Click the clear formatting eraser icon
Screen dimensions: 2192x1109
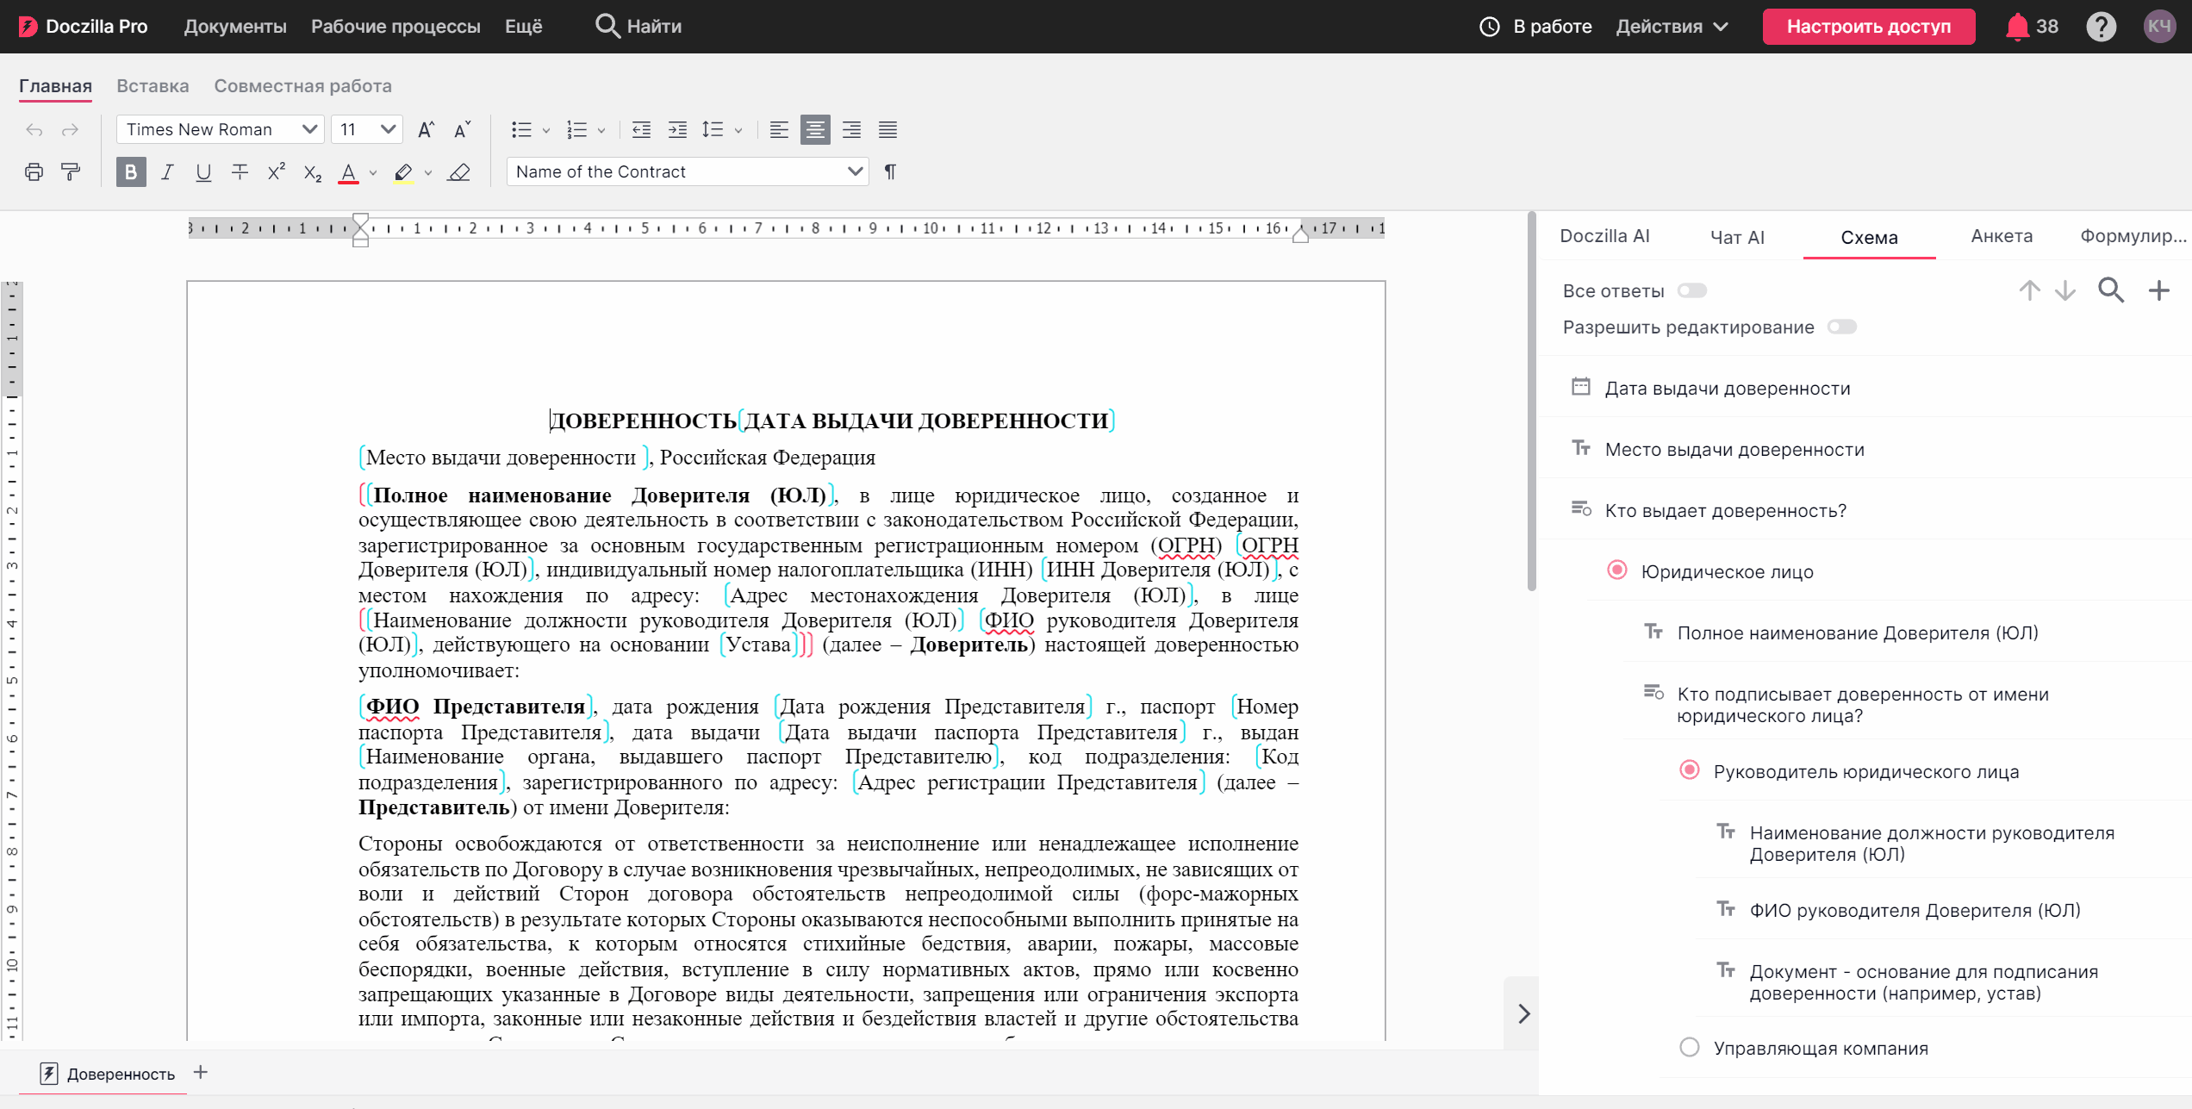pos(459,172)
